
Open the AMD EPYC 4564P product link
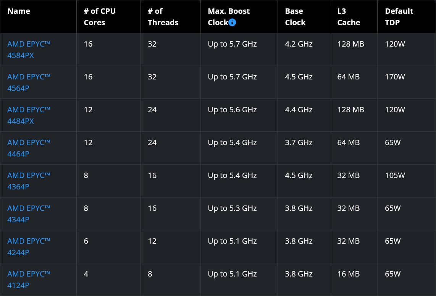29,82
